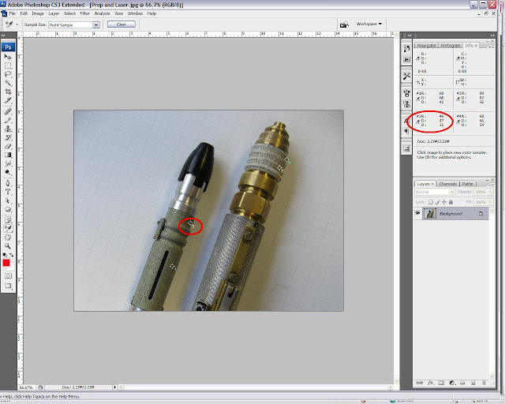Open the layer style fx icon

click(x=430, y=383)
